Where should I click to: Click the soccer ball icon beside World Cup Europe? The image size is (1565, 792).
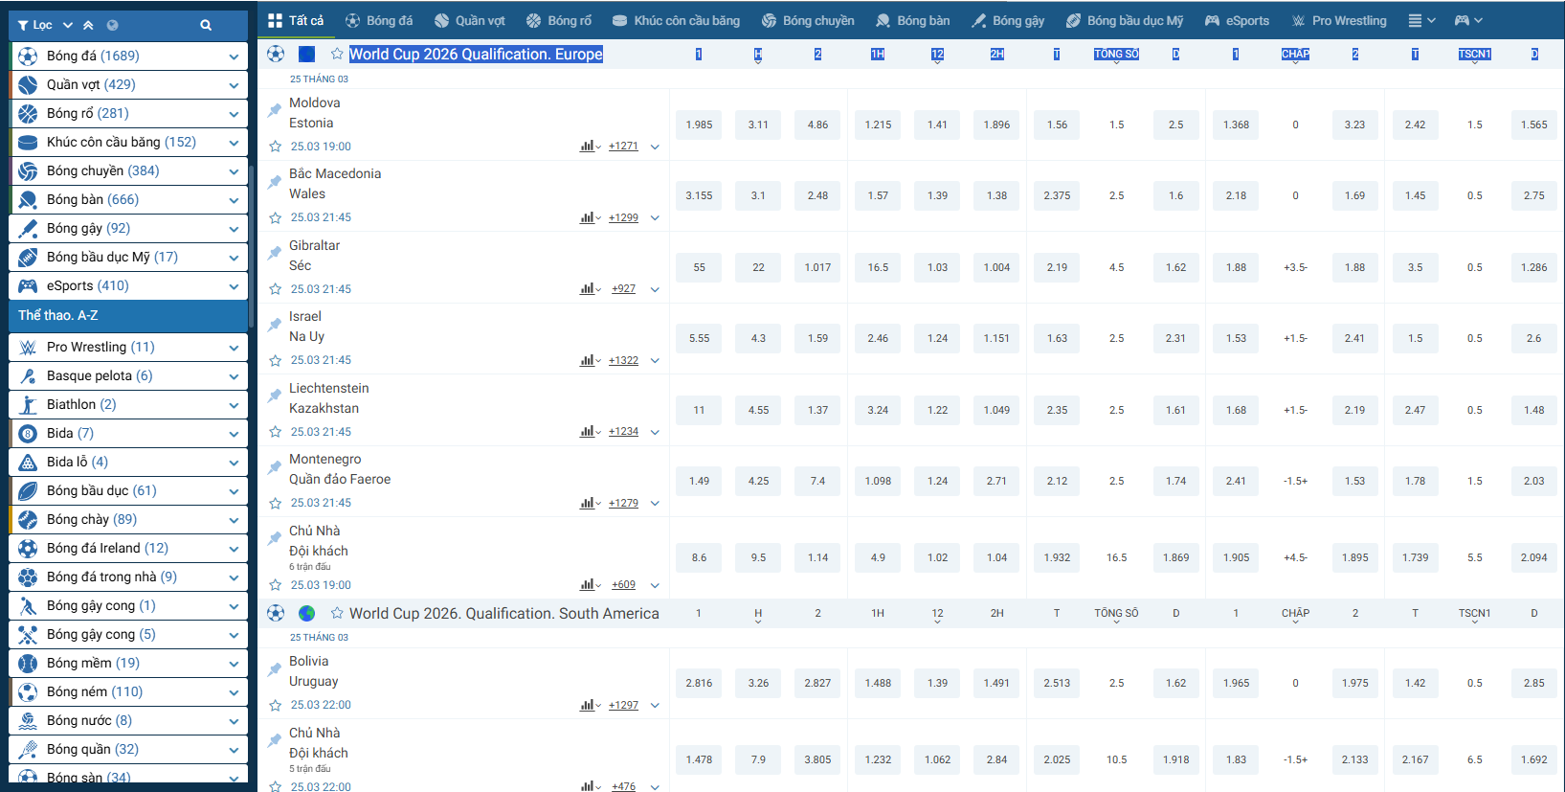(276, 55)
